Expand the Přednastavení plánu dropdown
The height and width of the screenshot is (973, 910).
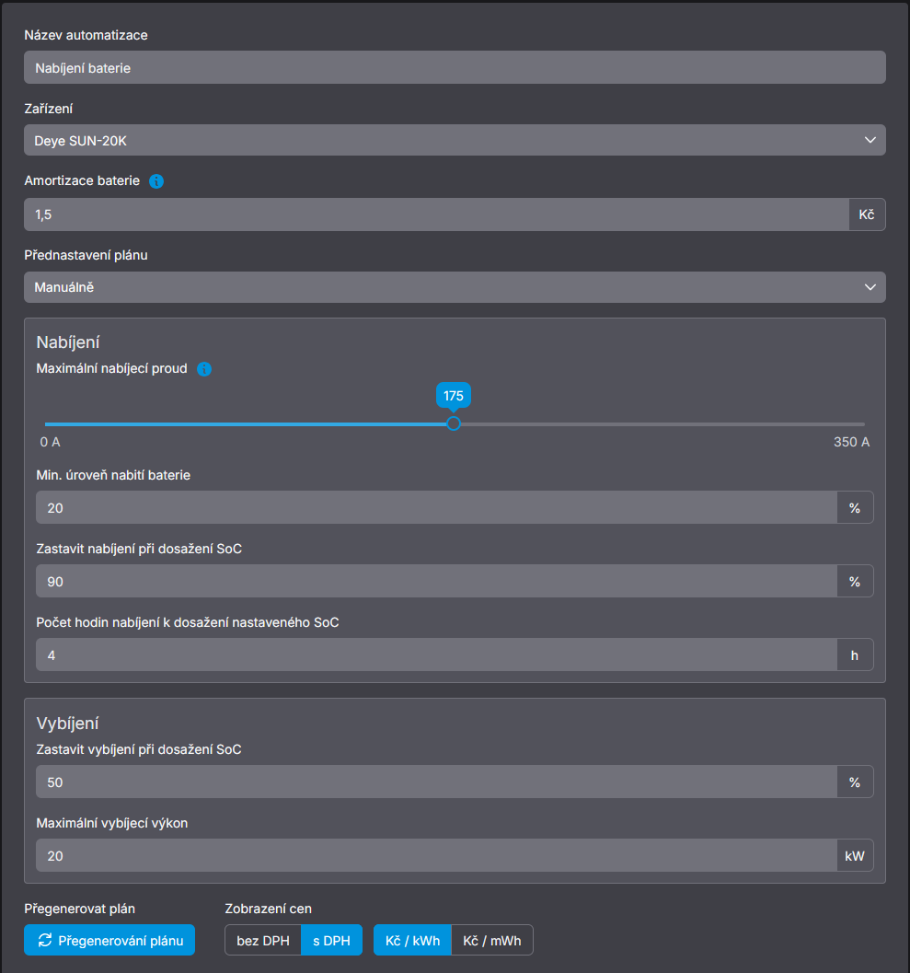(x=455, y=287)
